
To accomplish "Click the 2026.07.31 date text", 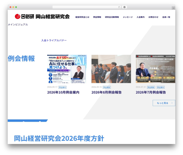I will click(x=141, y=87).
